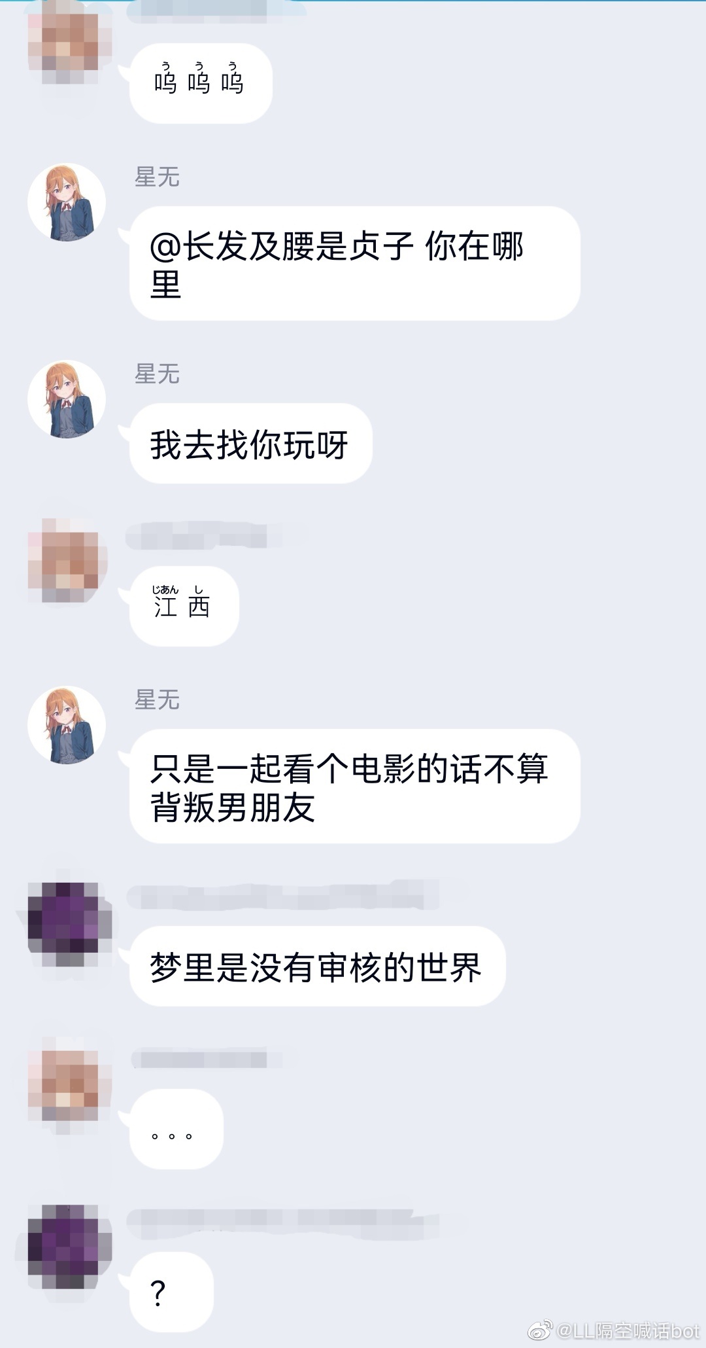Click the 星无 username above @ message
Viewport: 706px width, 1348px height.
pyautogui.click(x=157, y=177)
